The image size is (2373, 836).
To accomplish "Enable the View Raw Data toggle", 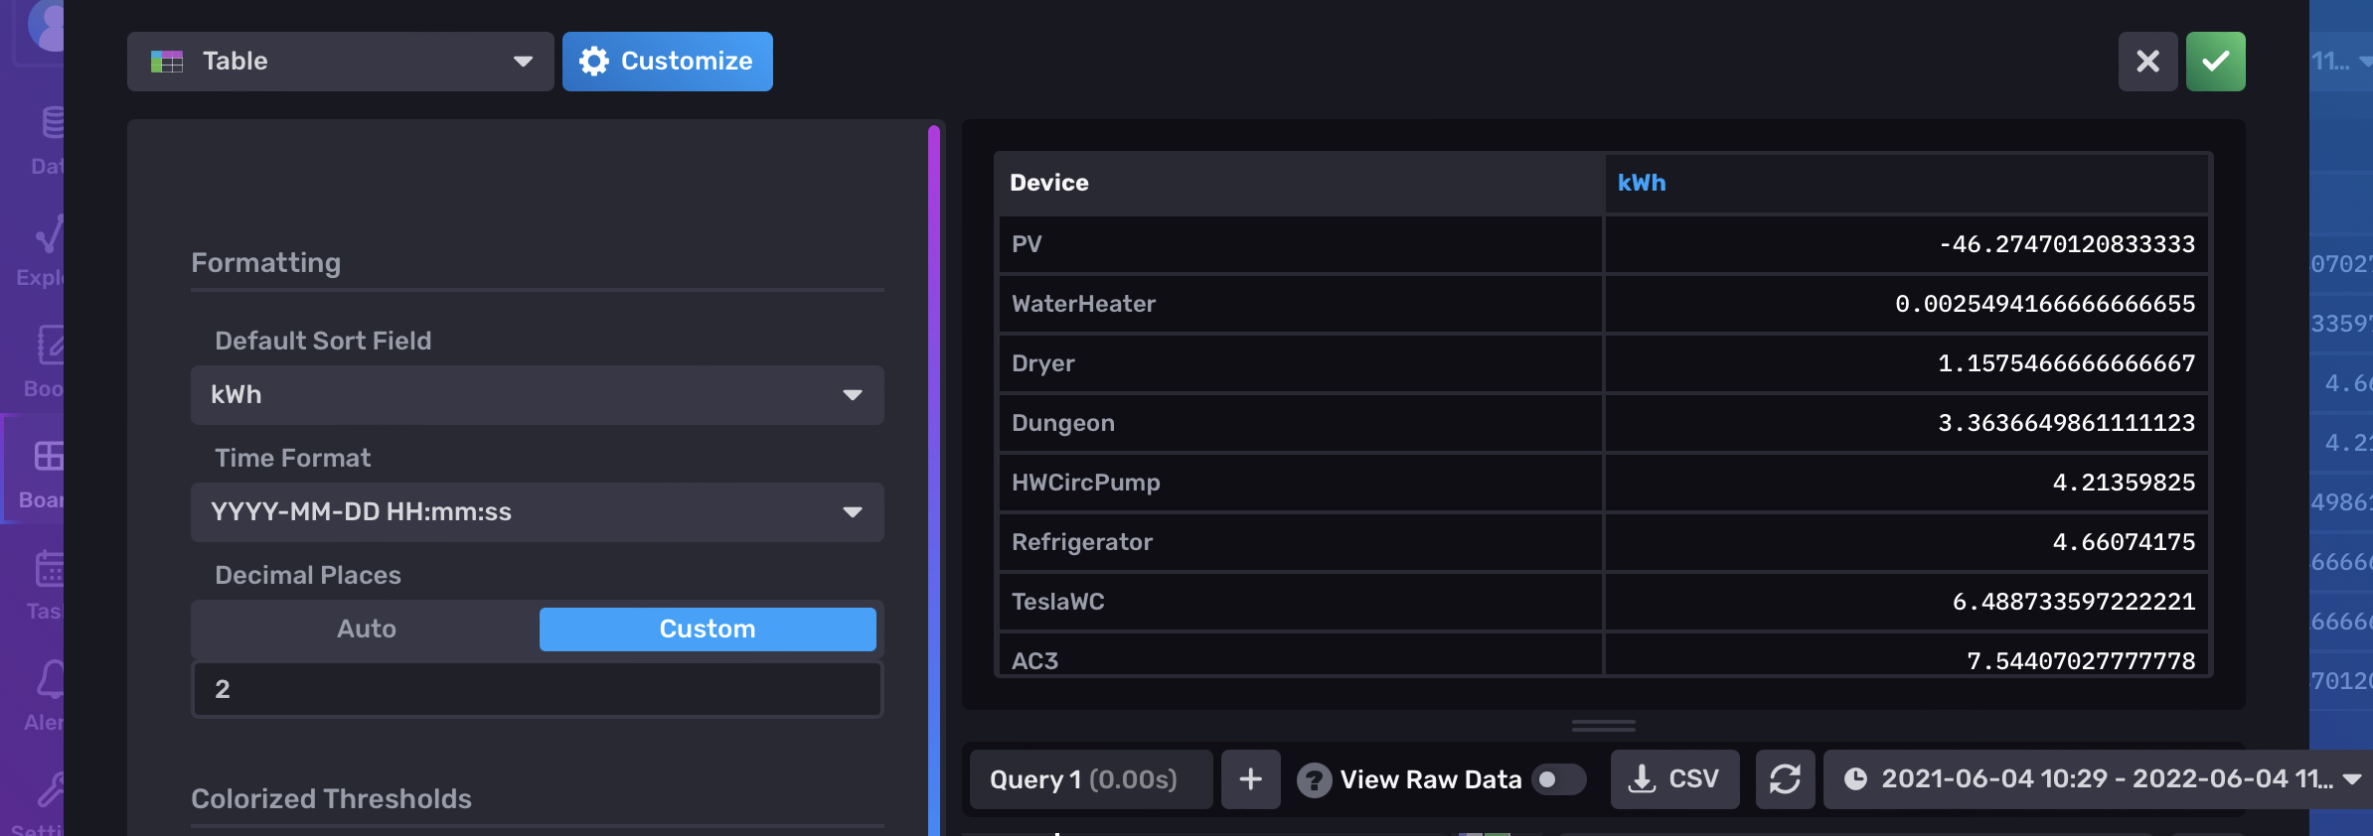I will tap(1558, 779).
